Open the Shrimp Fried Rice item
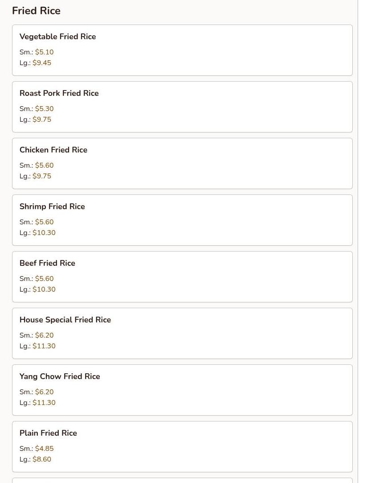The height and width of the screenshot is (483, 367). [52, 206]
